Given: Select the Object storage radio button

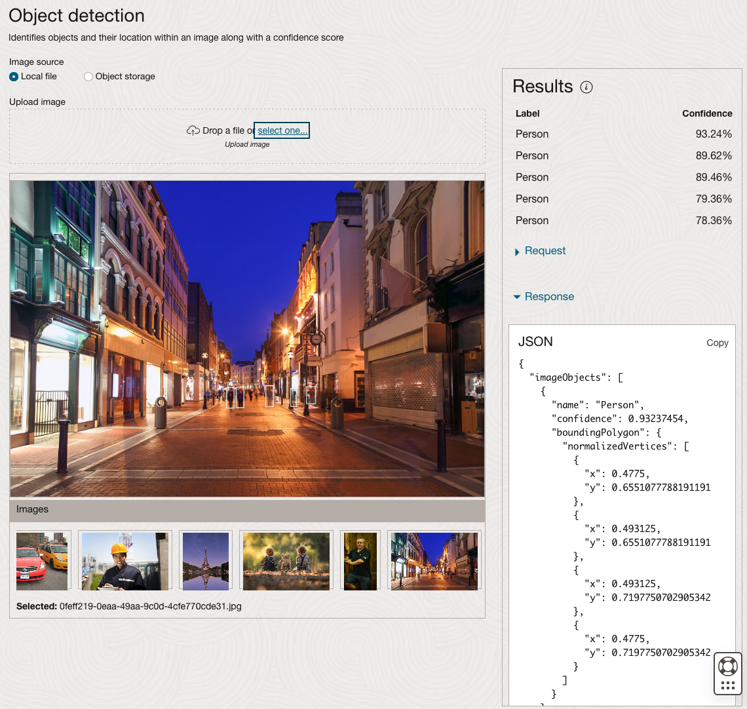Looking at the screenshot, I should tap(88, 77).
